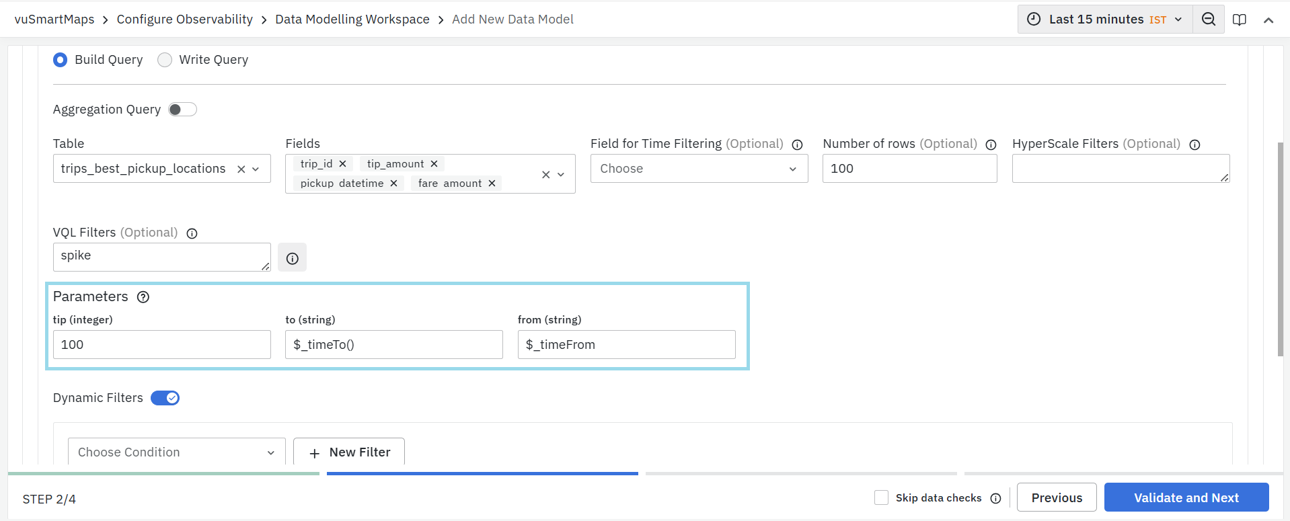Open the documentation book icon

tap(1239, 19)
